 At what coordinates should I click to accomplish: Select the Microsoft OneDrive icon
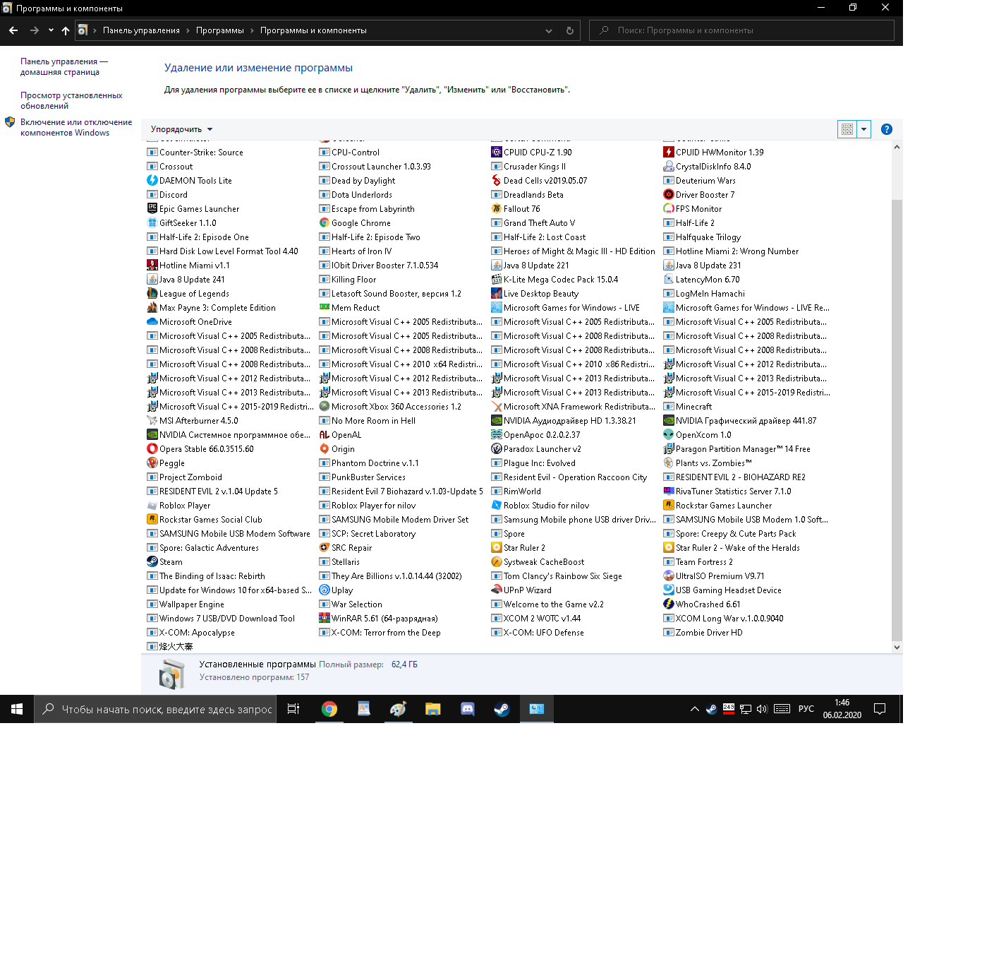(x=152, y=322)
